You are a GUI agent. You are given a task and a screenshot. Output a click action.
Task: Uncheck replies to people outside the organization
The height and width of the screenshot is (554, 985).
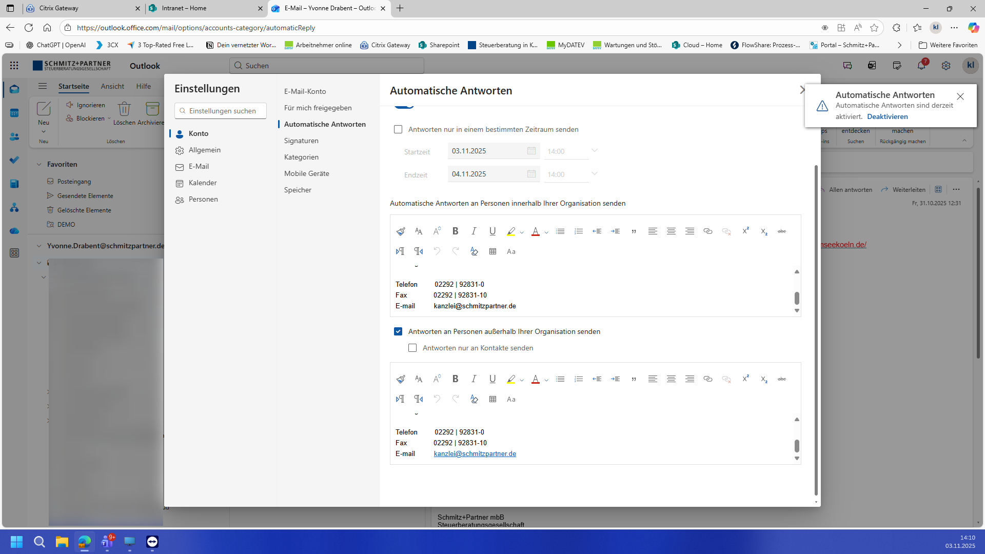tap(398, 331)
